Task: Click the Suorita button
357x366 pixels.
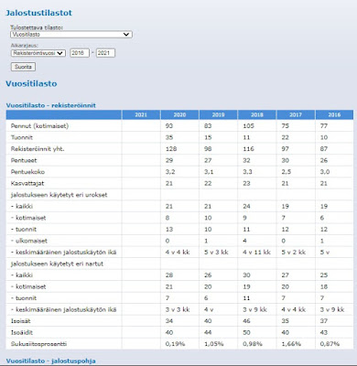Action: [x=23, y=67]
